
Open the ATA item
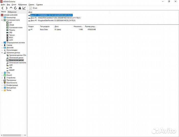(x=10, y=67)
